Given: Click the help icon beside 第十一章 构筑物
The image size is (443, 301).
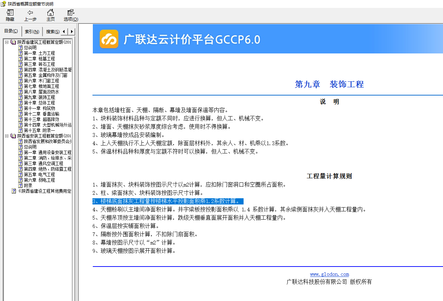Looking at the screenshot, I should 20,108.
